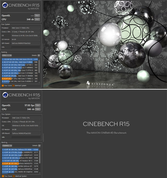The height and width of the screenshot is (178, 167).
Task: Click the Cinebench logo icon above the 57.03 fps score
Action: click(5, 95)
